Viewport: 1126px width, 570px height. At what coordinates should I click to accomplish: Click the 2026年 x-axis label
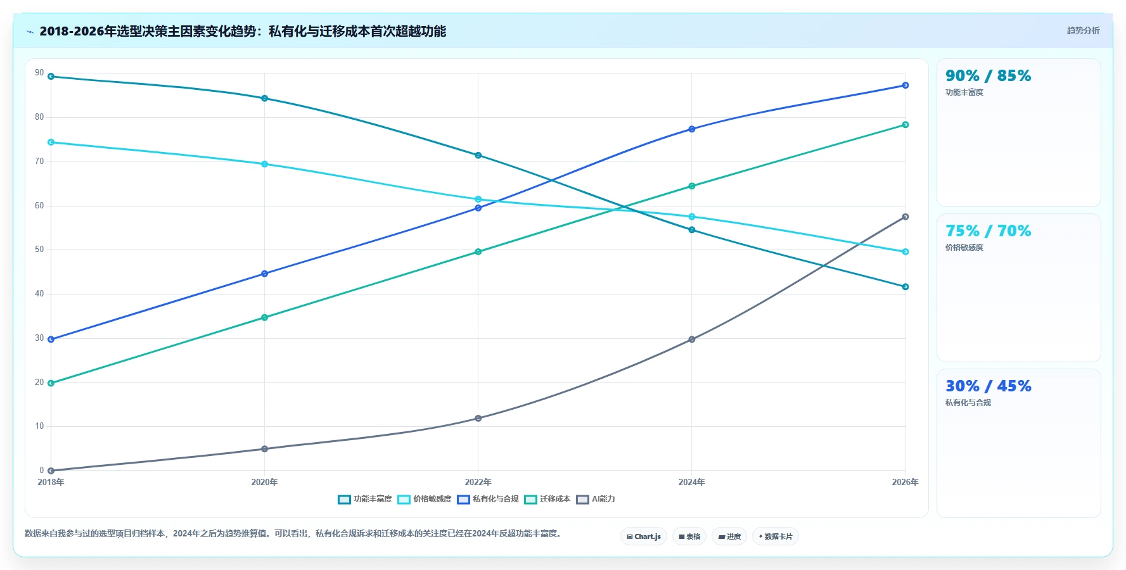(905, 483)
